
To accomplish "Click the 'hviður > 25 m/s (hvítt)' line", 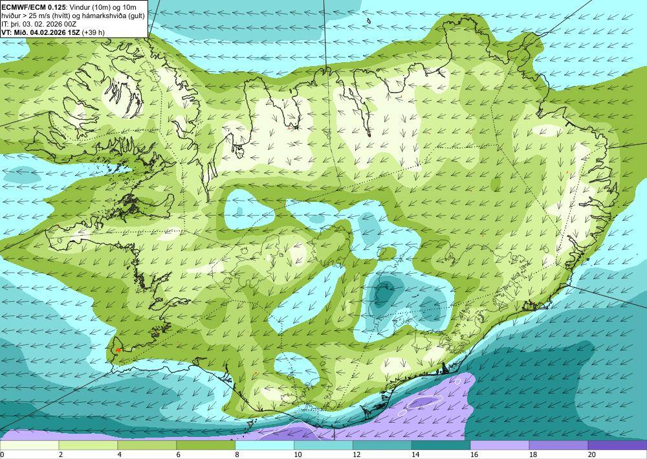I will tap(37, 16).
